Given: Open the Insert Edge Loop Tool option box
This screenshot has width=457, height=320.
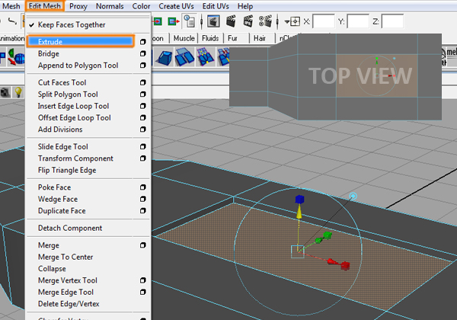Looking at the screenshot, I should coord(142,106).
